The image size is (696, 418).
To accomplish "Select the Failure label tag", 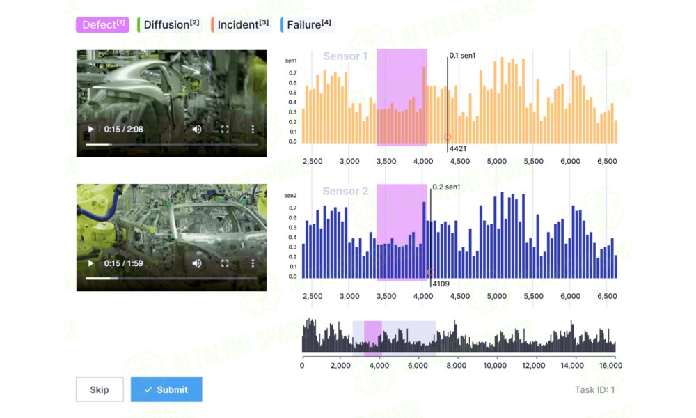I will [308, 25].
